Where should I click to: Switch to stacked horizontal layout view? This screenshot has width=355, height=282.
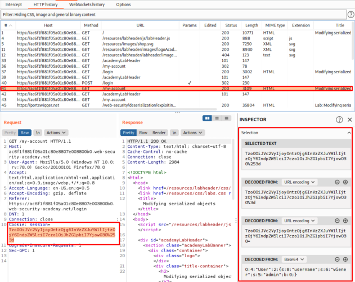click(215, 118)
